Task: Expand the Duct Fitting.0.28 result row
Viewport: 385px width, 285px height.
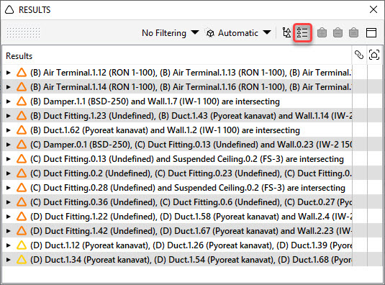Action: tap(9, 188)
